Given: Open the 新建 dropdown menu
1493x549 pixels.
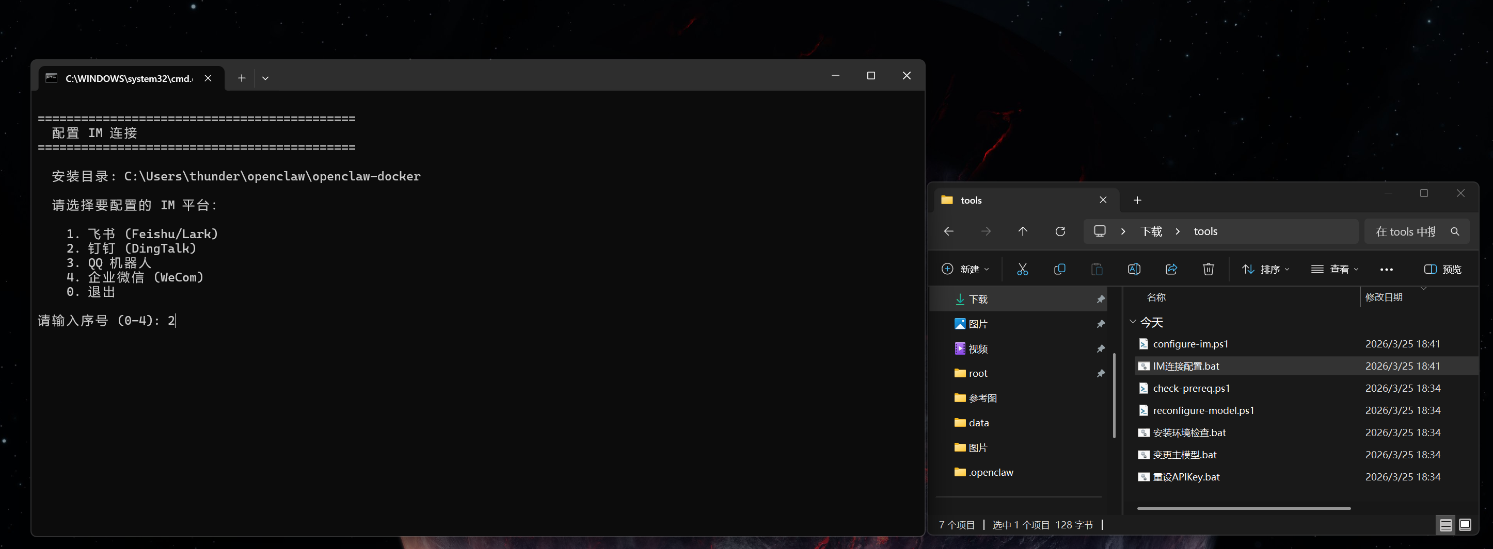Looking at the screenshot, I should point(965,269).
